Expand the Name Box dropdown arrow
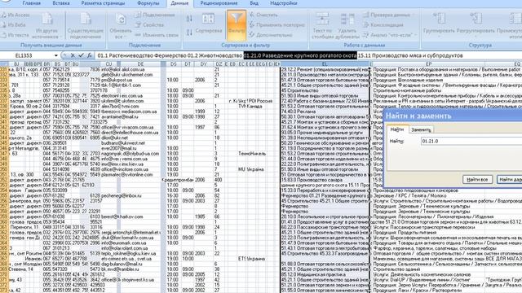This screenshot has height=293, width=522. 56,55
